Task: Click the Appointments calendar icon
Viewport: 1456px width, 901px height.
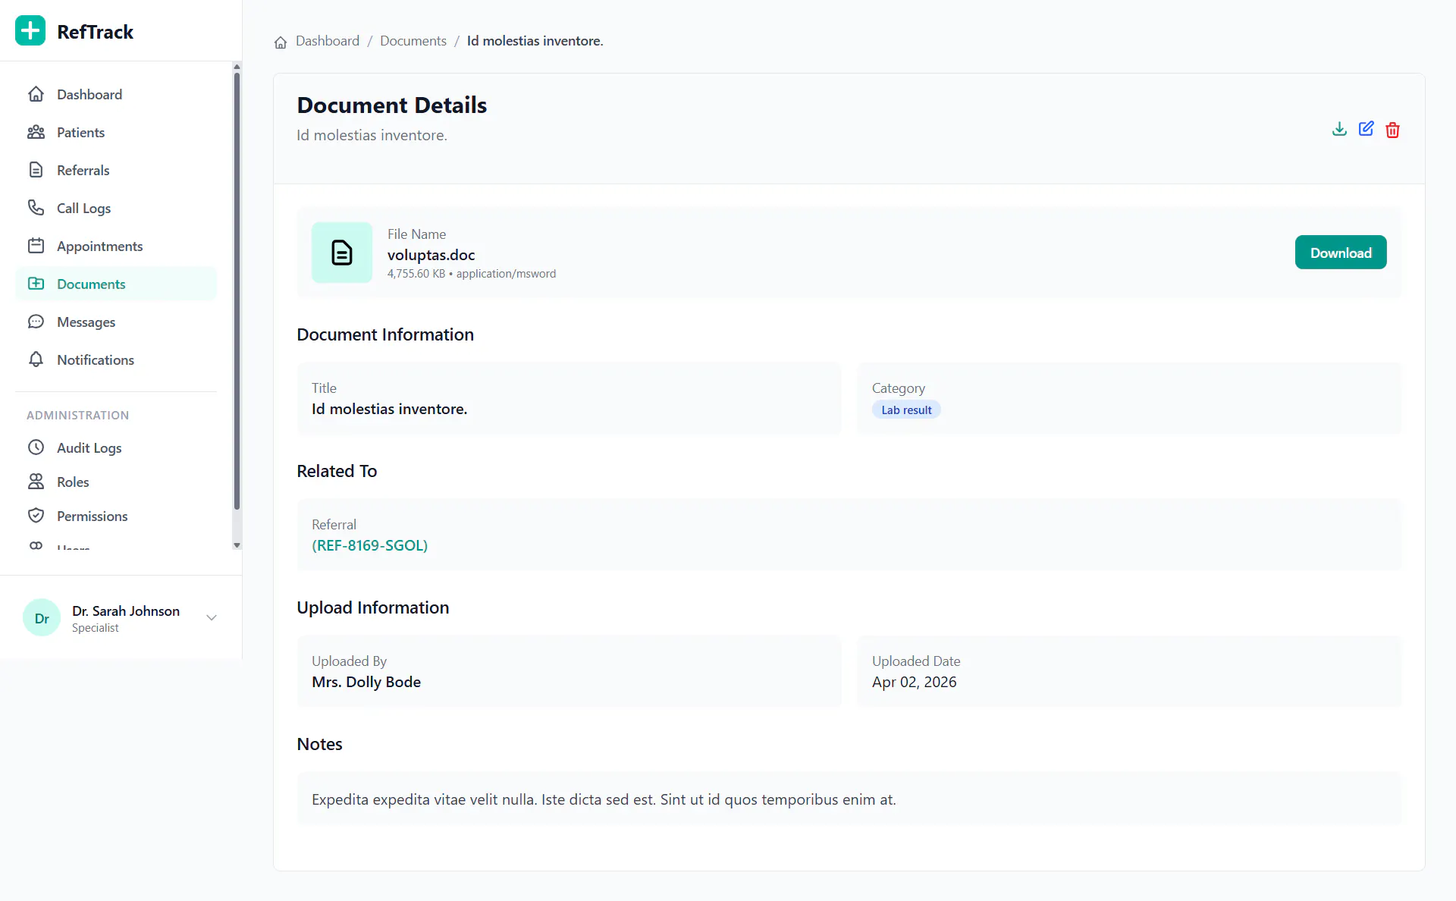Action: point(36,246)
